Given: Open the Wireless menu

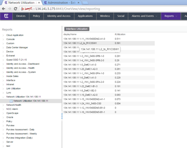Looking at the screenshot, I should click(x=105, y=16).
